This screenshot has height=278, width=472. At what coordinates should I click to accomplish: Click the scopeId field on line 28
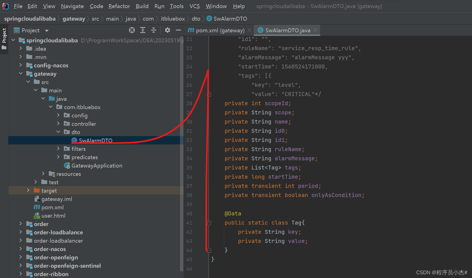[x=276, y=104]
